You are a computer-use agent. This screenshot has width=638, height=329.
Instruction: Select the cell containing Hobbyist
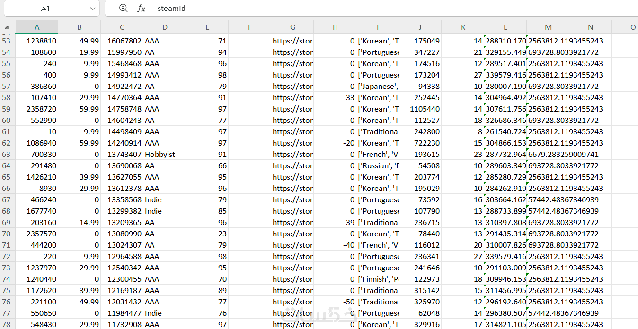165,155
